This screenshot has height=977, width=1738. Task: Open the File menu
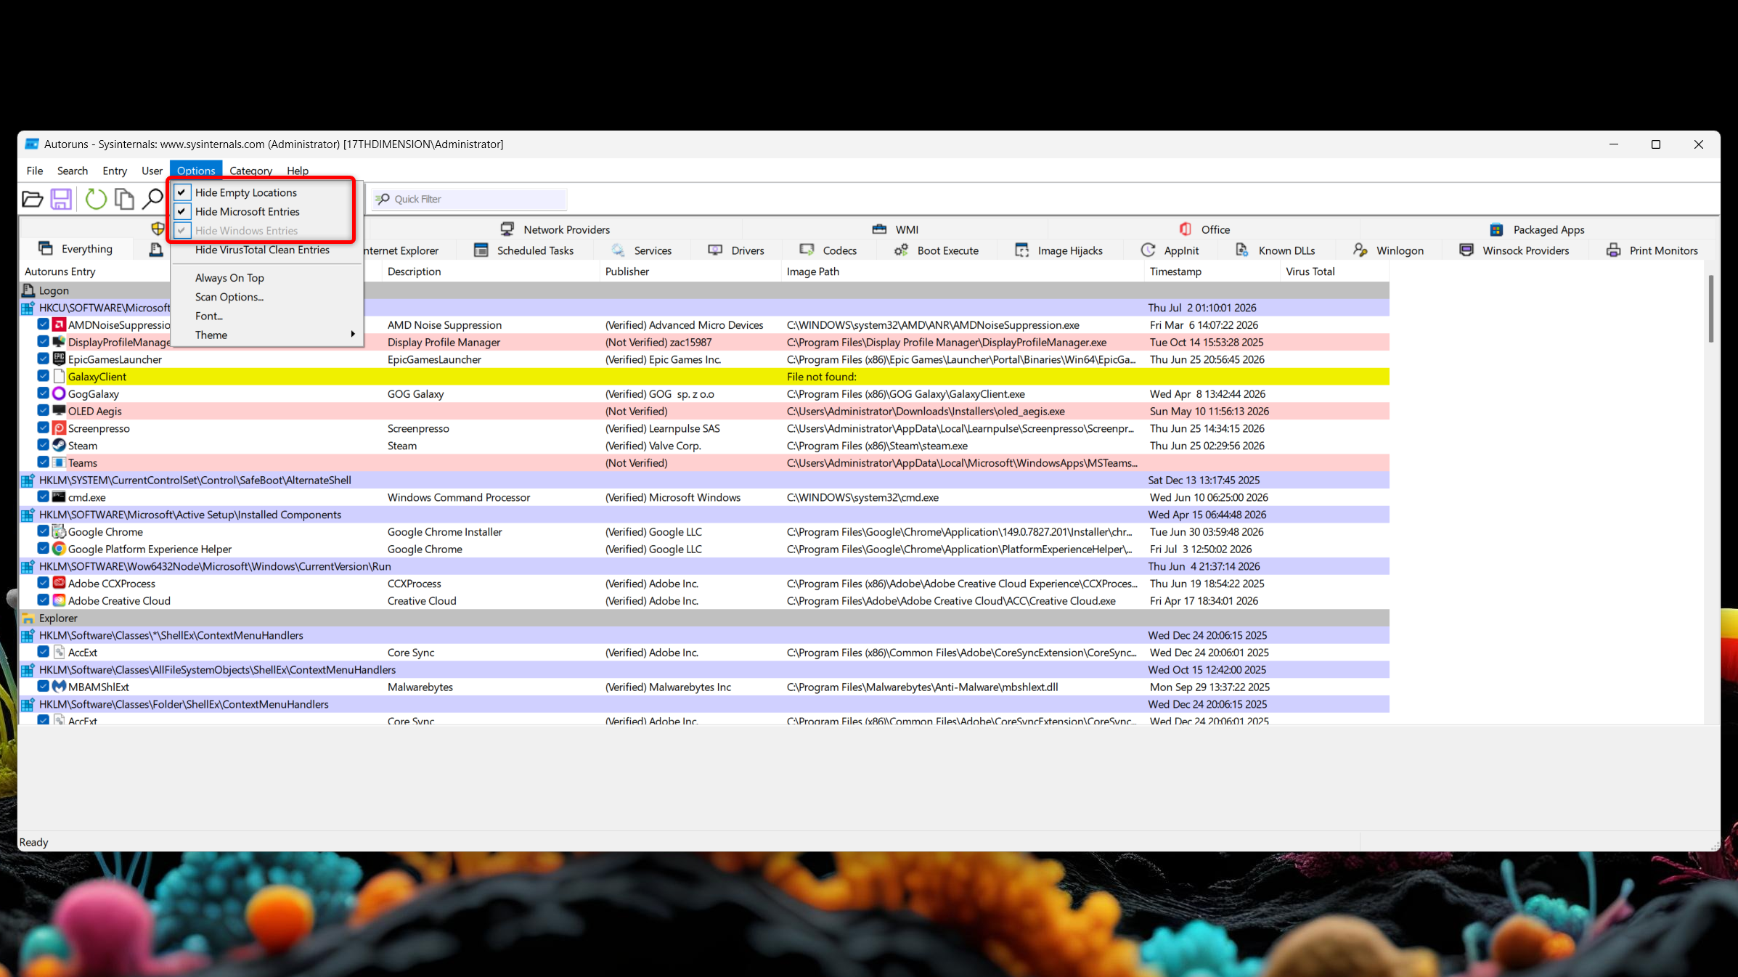35,171
